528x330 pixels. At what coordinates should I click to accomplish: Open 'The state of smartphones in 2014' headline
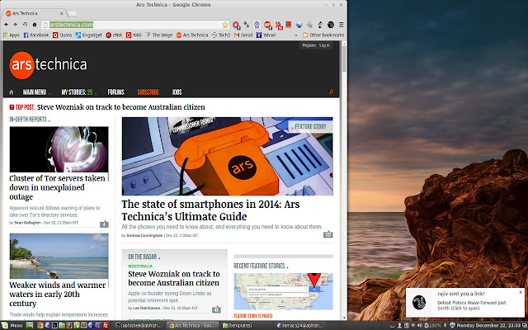coord(210,210)
